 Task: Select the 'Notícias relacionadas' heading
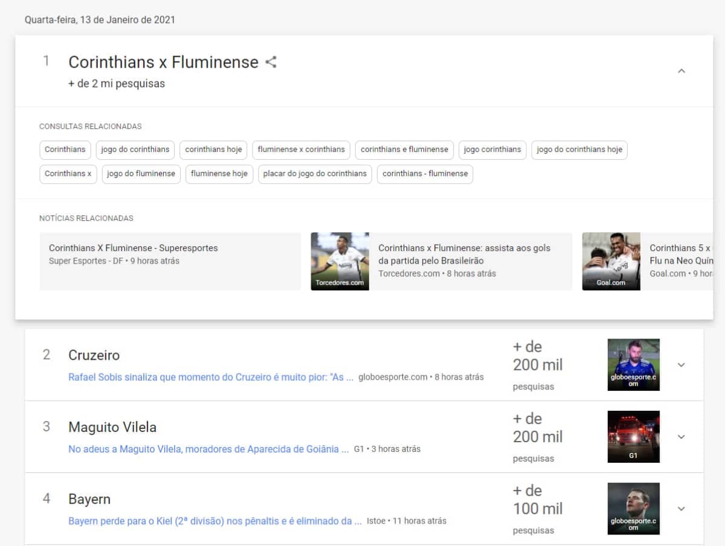(x=86, y=218)
